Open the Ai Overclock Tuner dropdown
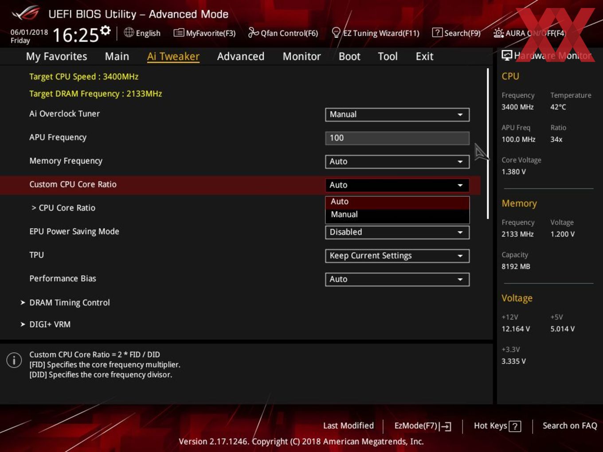Viewport: 603px width, 452px height. coord(397,114)
